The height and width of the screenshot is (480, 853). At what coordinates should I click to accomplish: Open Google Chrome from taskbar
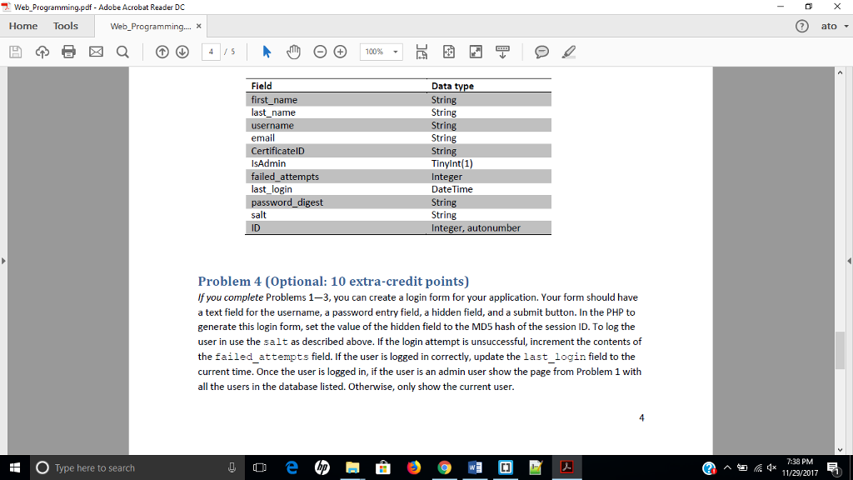(445, 467)
